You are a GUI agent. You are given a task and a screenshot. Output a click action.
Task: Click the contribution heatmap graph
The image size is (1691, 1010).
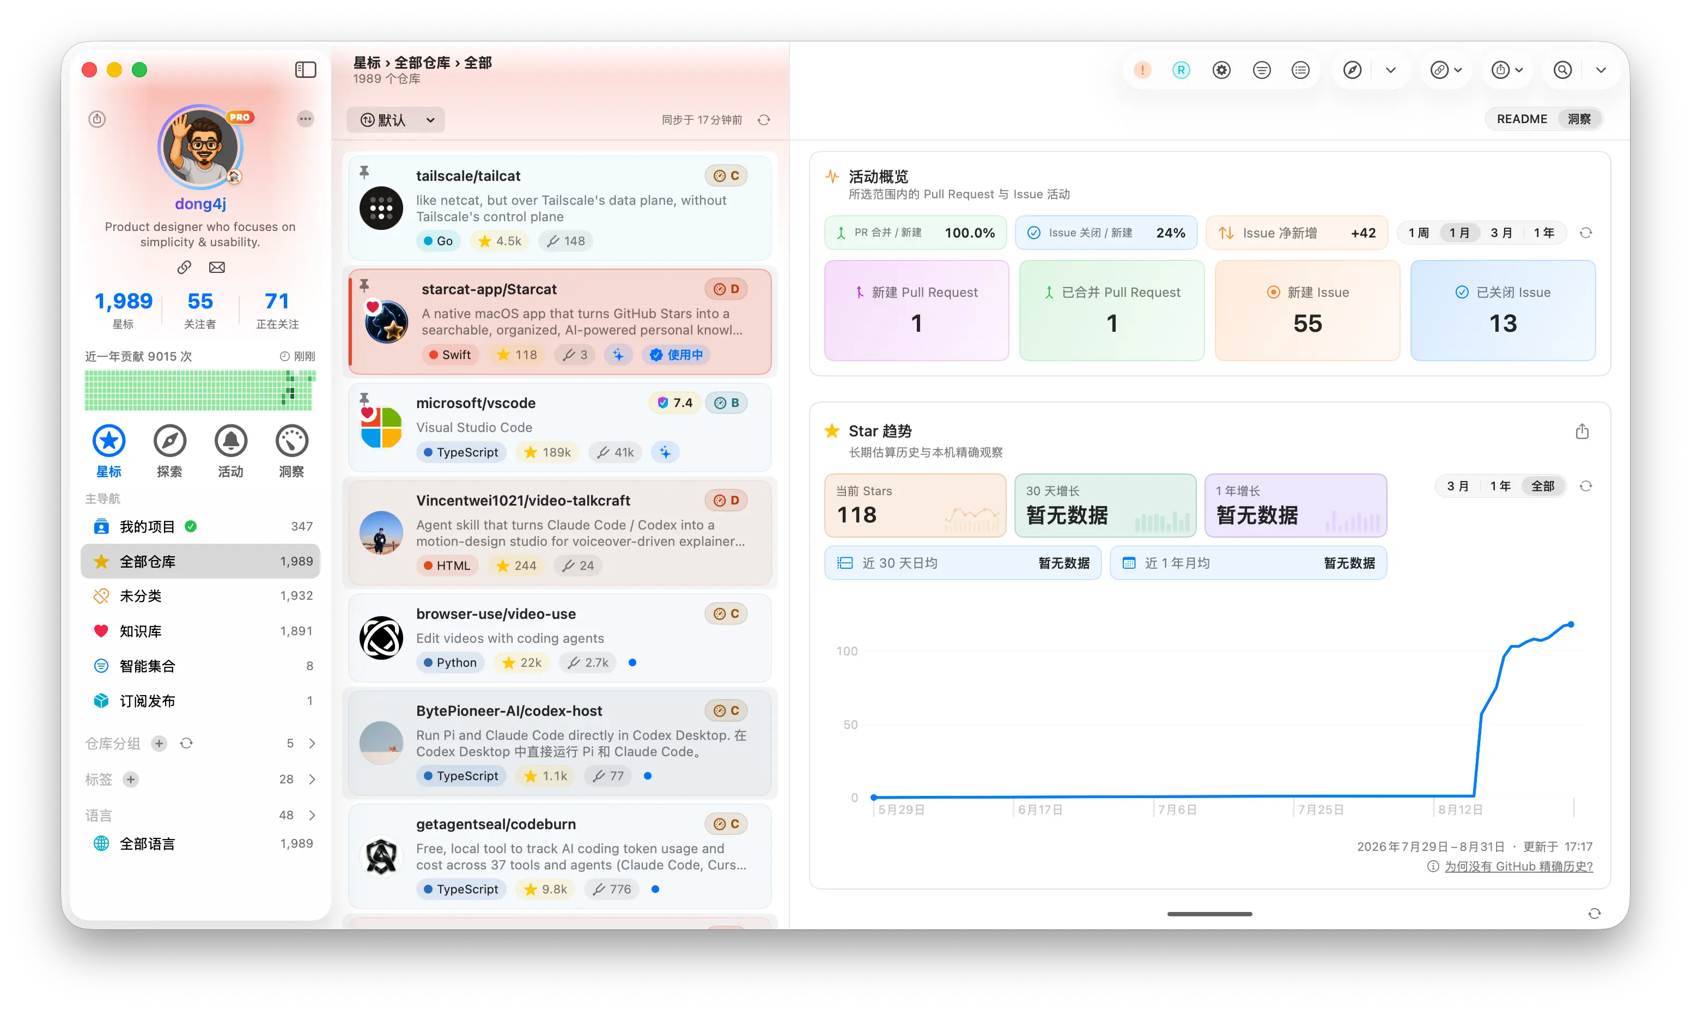pos(200,390)
